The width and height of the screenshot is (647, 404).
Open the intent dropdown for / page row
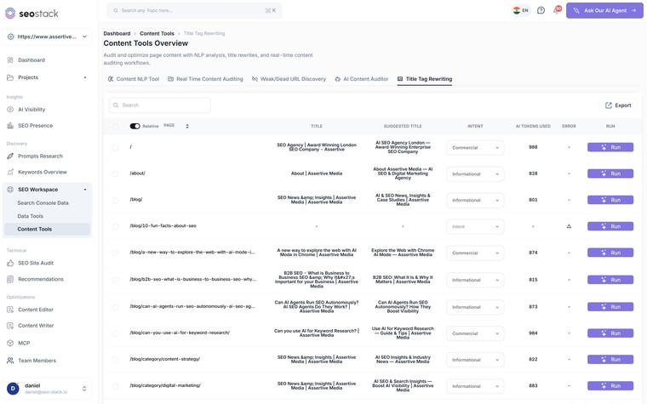coord(475,148)
